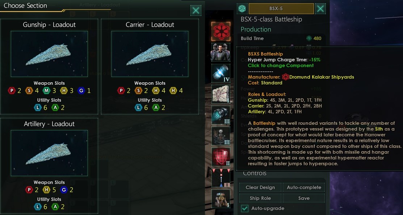This screenshot has width=403, height=215.
Task: Click the Auto-complete button
Action: pyautogui.click(x=304, y=187)
